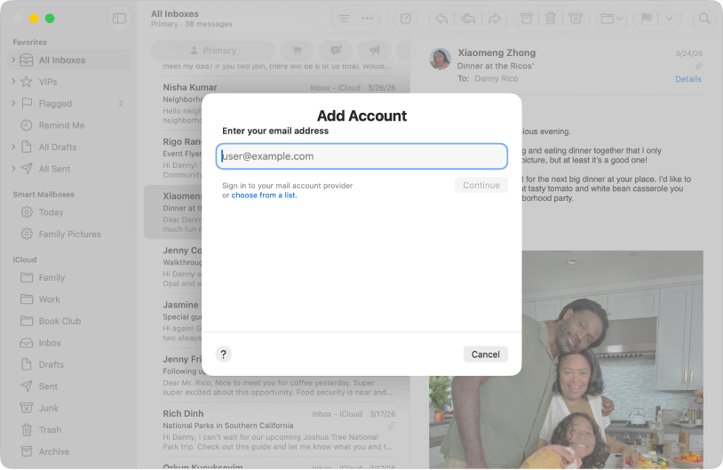Select the Primary category tab
The image size is (723, 470).
pos(213,51)
